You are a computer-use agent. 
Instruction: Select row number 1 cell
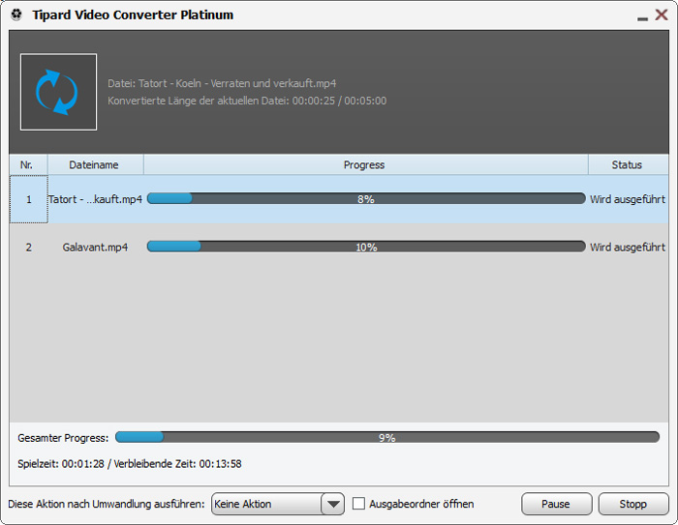(x=28, y=199)
